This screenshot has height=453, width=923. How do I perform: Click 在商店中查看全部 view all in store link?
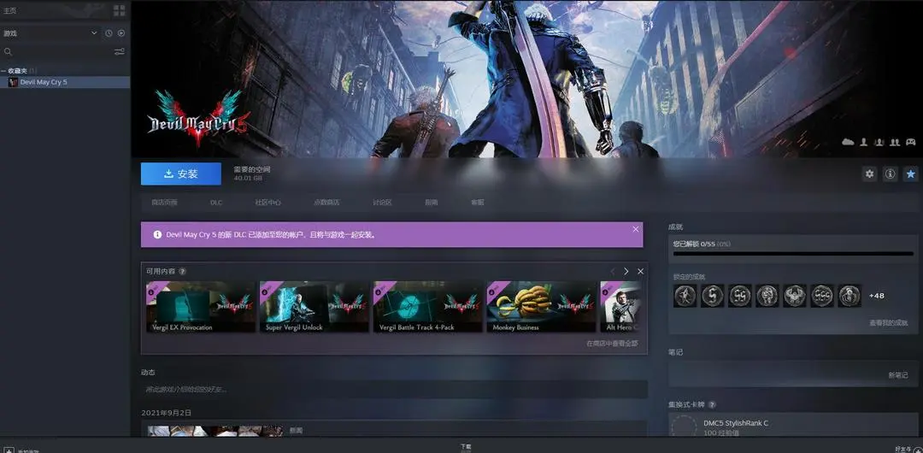tap(612, 344)
